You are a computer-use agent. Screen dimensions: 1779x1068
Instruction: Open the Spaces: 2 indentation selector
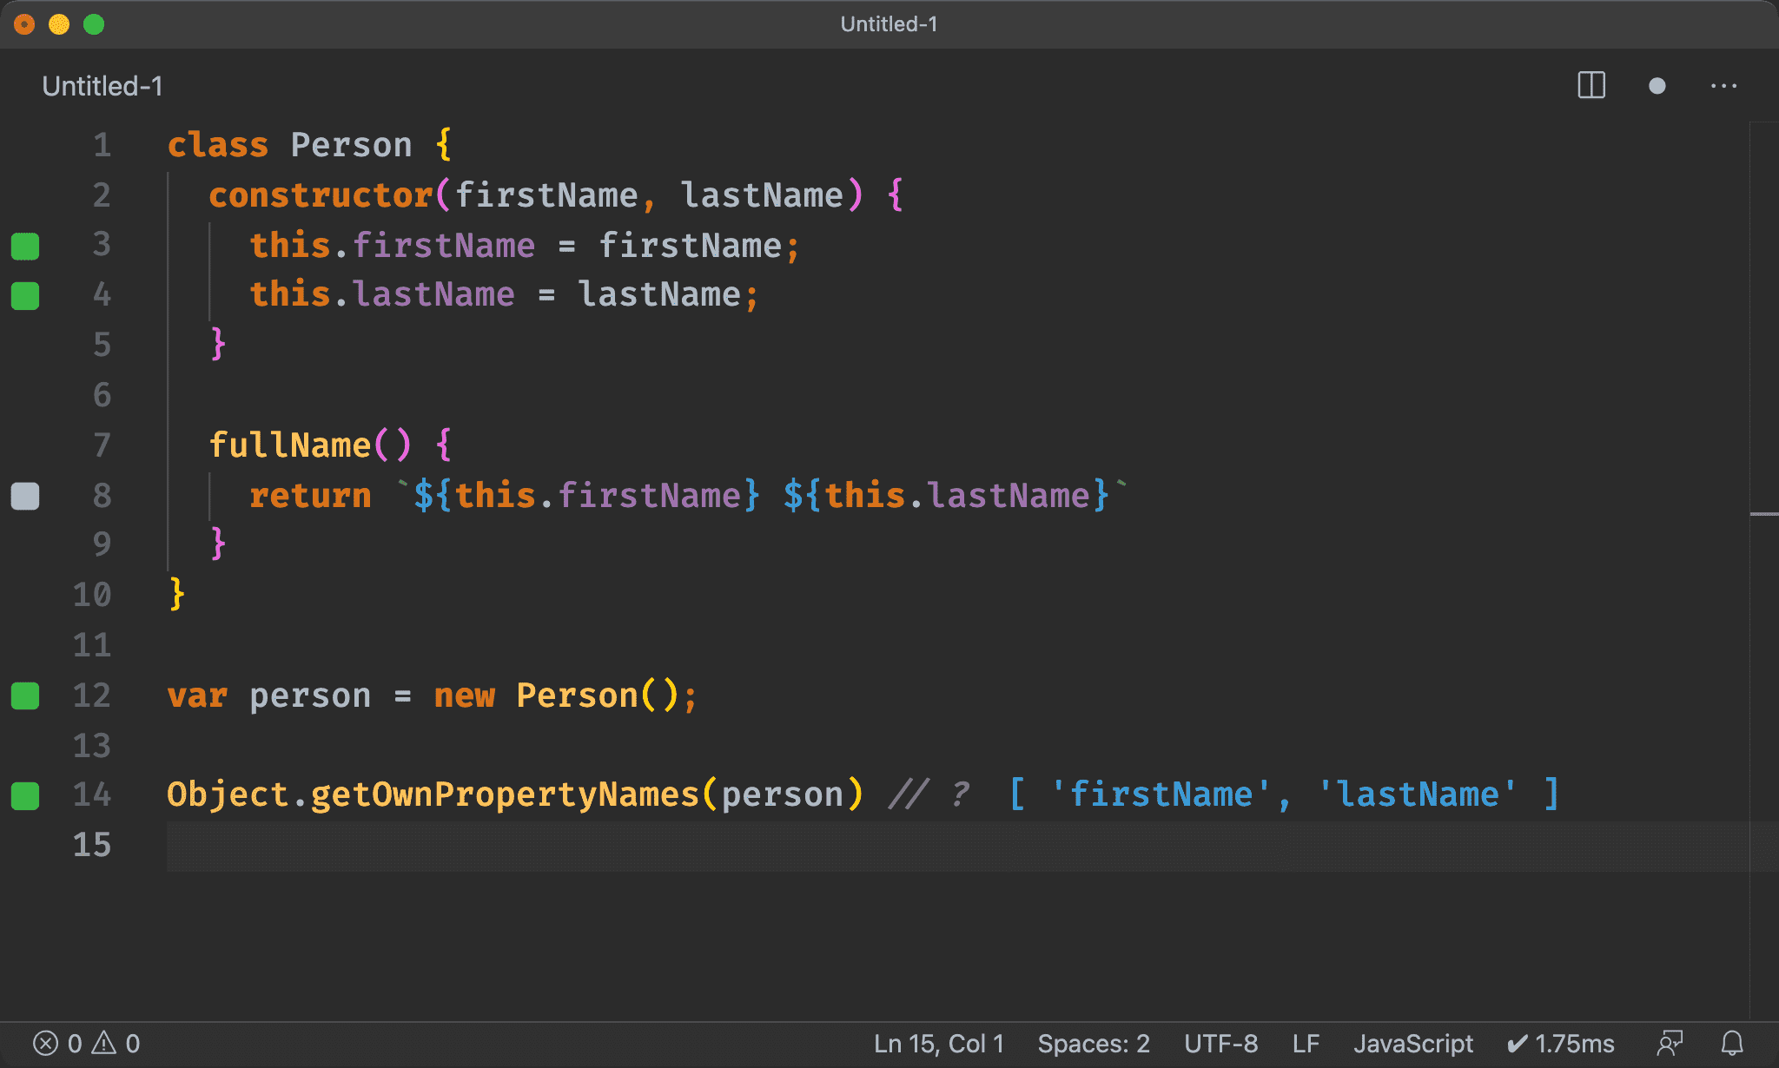1093,1043
